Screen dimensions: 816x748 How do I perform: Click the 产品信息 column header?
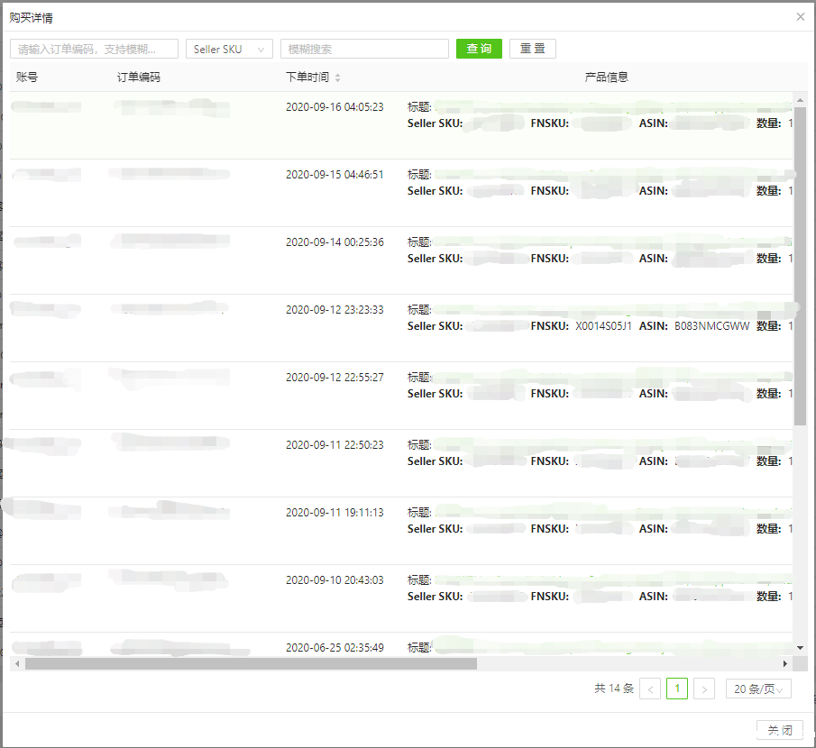point(606,78)
